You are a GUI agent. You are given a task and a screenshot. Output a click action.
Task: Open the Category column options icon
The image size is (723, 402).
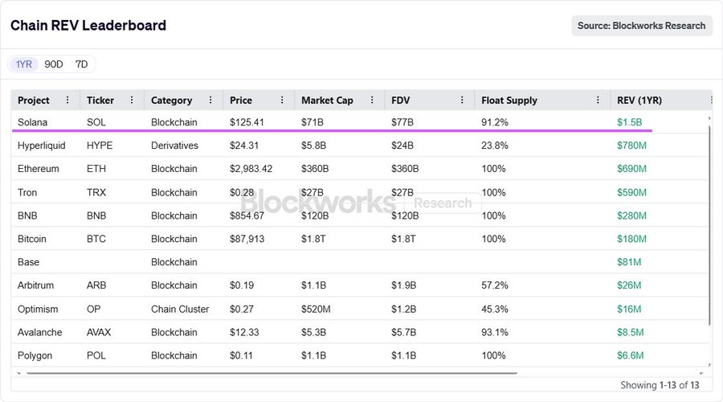[x=210, y=100]
